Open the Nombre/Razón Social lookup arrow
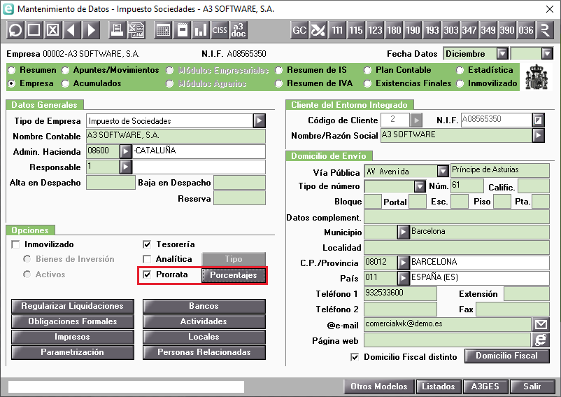 pos(539,135)
